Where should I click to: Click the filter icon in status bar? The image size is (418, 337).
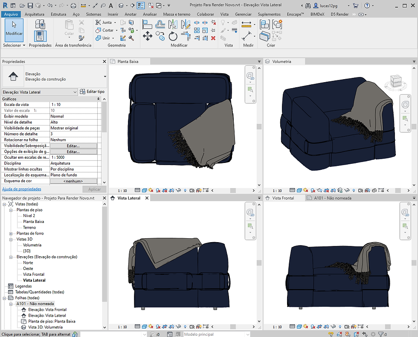click(x=381, y=334)
